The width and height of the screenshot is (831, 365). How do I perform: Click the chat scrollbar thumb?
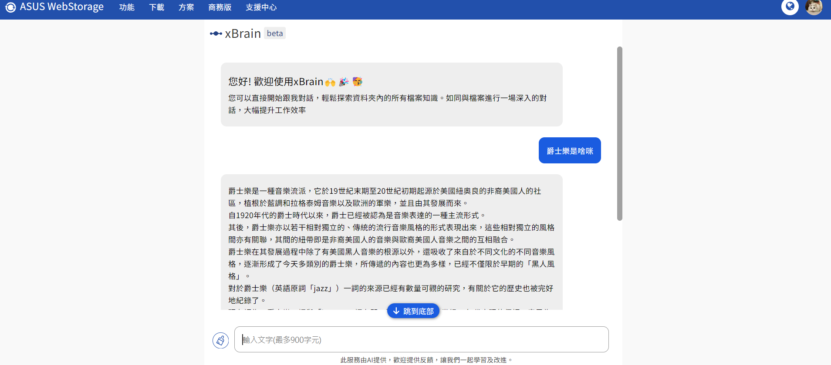pos(619,133)
